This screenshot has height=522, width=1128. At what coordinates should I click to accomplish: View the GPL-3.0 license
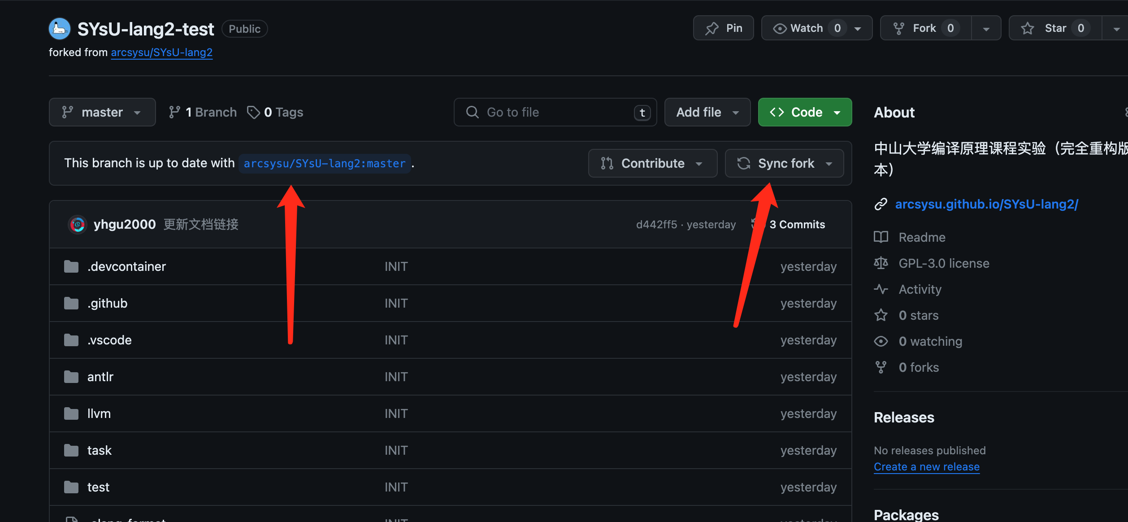pyautogui.click(x=943, y=263)
